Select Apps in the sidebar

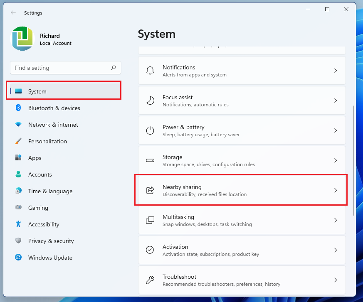(35, 158)
